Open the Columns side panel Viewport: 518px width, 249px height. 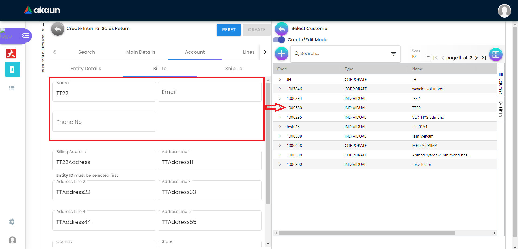pos(501,83)
